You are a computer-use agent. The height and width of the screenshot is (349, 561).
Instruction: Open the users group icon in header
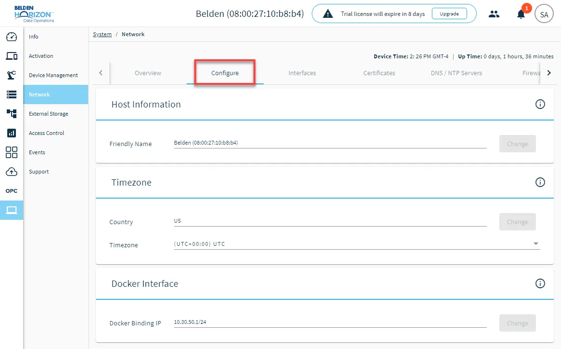pyautogui.click(x=494, y=14)
